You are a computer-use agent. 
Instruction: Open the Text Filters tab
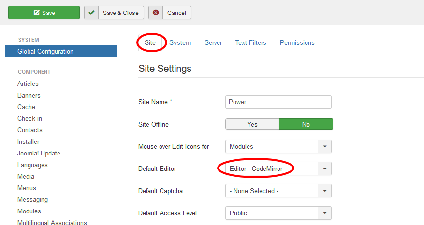[250, 42]
